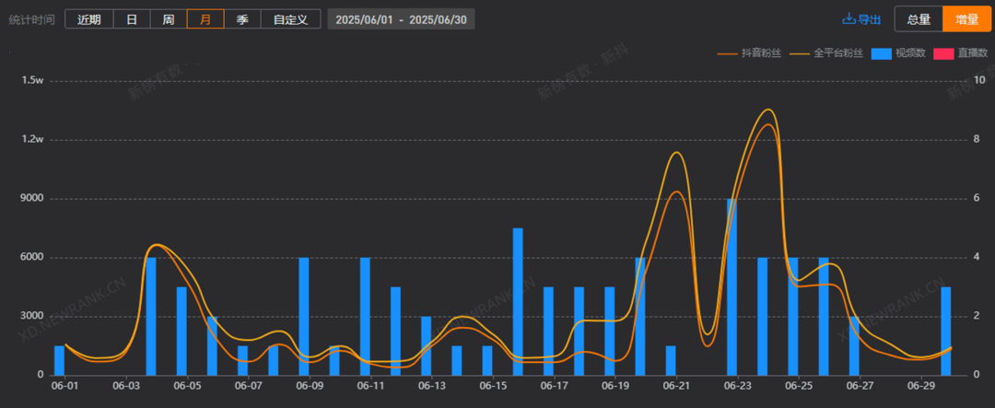This screenshot has height=408, width=995.
Task: Click the 06-30 blue bar
Action: (945, 331)
